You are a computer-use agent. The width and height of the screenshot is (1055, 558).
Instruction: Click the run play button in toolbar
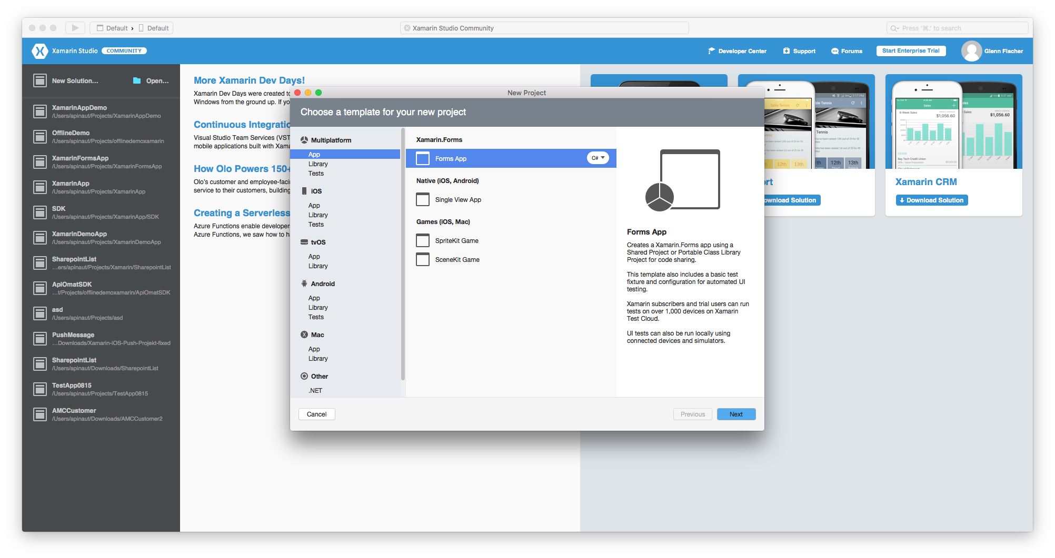75,28
